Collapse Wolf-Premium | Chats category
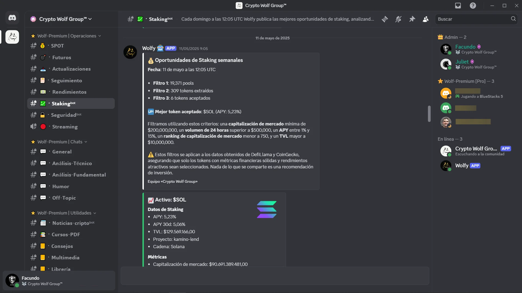Screen dimensions: 522x293 pos(59,142)
